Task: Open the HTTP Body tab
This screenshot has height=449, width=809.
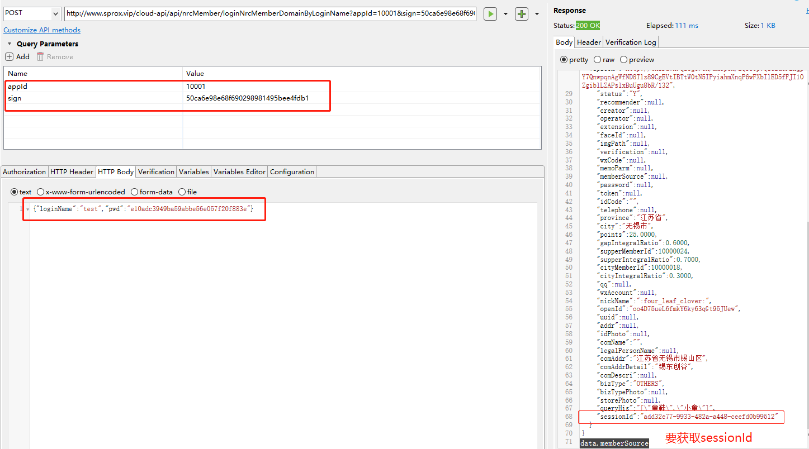Action: [x=116, y=171]
